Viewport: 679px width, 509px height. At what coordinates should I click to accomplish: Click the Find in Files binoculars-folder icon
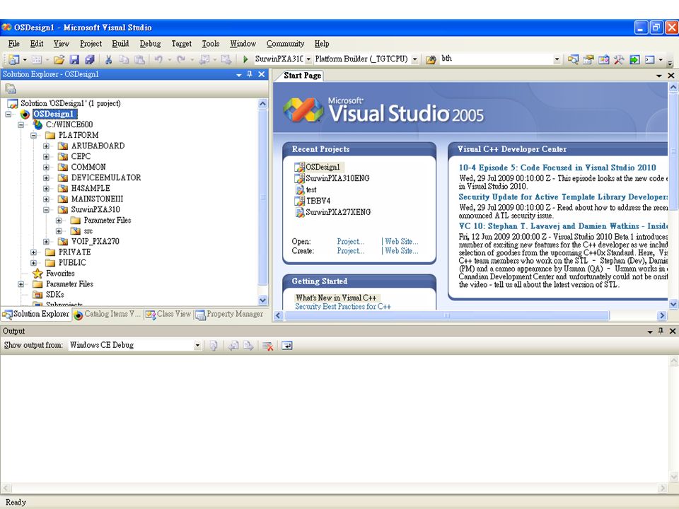tap(431, 59)
